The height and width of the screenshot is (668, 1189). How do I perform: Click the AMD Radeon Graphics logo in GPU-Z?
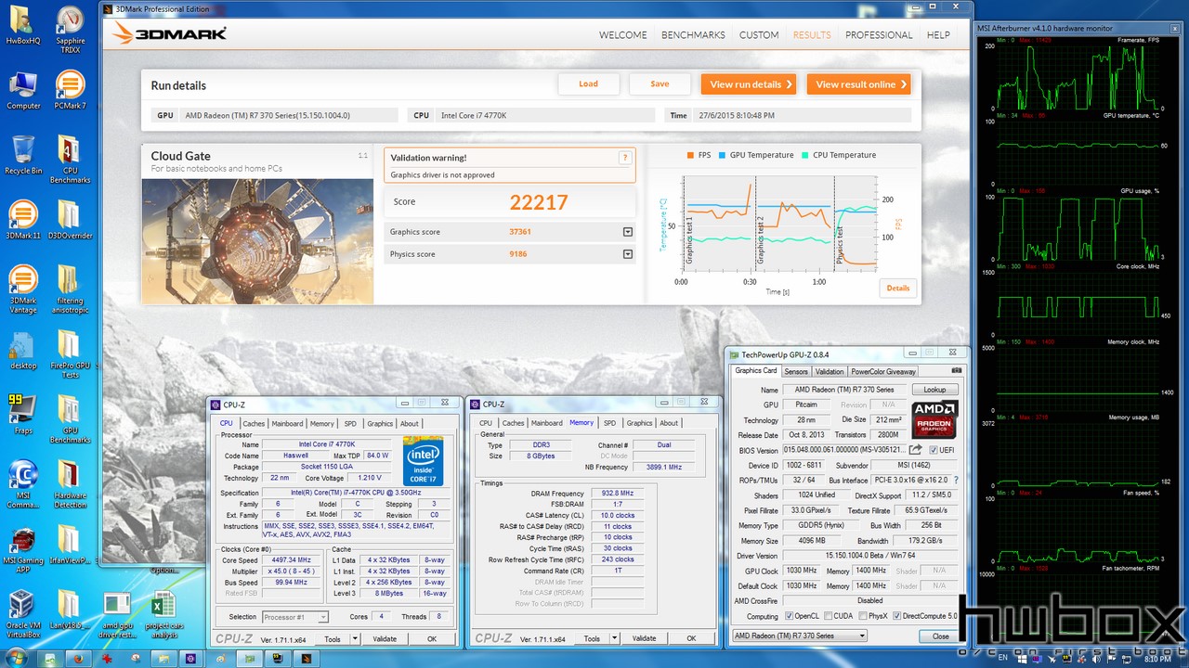(934, 419)
